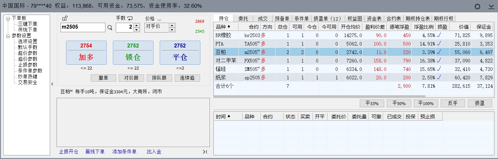Sort orders by 时间 column header
The height and width of the screenshot is (159, 498).
tap(228, 117)
